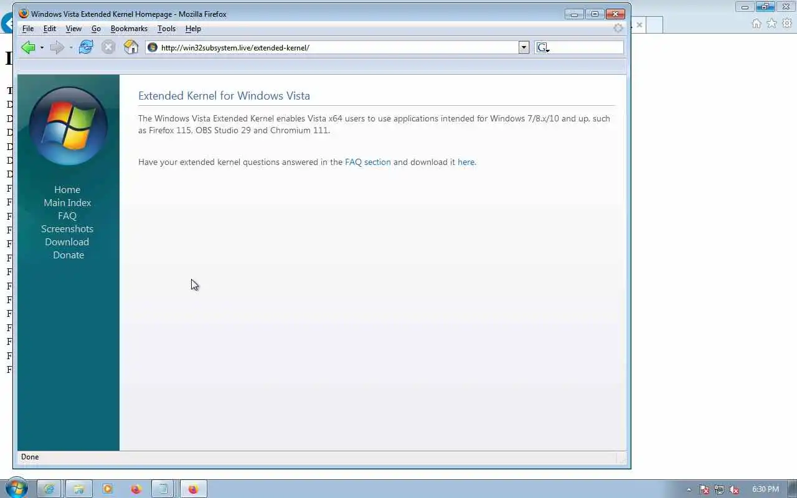Open the Help menu

tap(193, 29)
